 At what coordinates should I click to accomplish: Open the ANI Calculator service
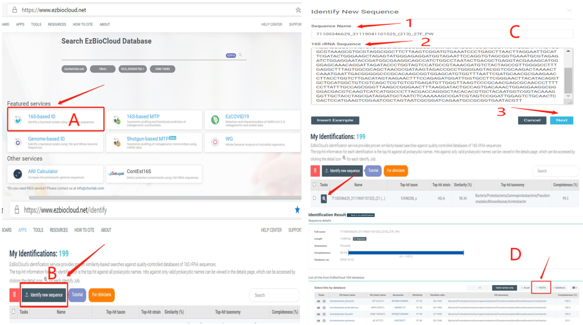tap(55, 174)
